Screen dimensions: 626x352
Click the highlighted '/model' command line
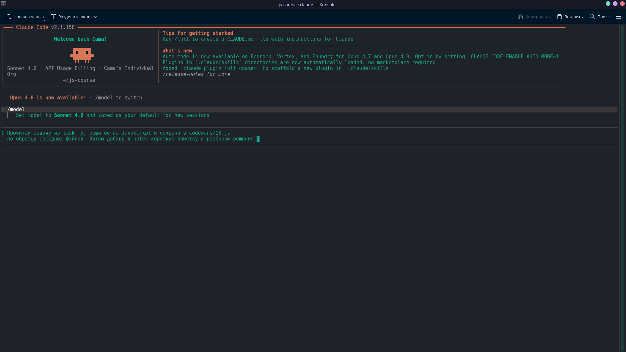pos(309,110)
